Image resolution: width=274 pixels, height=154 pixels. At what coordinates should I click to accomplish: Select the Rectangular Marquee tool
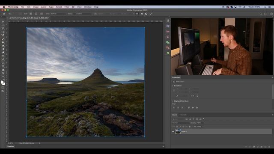tap(3, 25)
